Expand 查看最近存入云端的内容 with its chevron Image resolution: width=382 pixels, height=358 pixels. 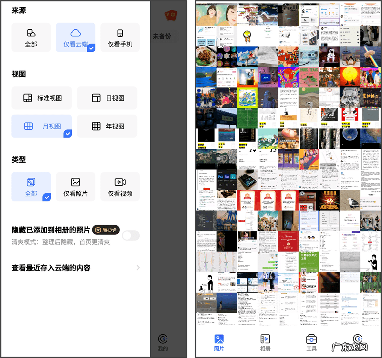pyautogui.click(x=139, y=267)
